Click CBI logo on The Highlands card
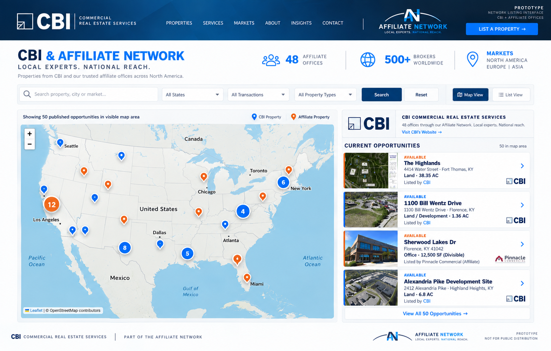Screen dimensions: 551x351 point(516,181)
